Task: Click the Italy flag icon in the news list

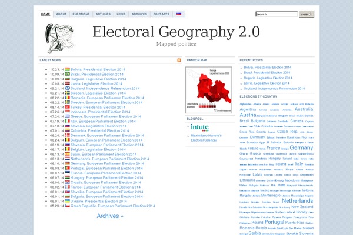Action: [67, 121]
